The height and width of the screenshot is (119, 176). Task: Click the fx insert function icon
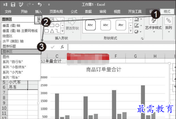pyautogui.click(x=62, y=47)
